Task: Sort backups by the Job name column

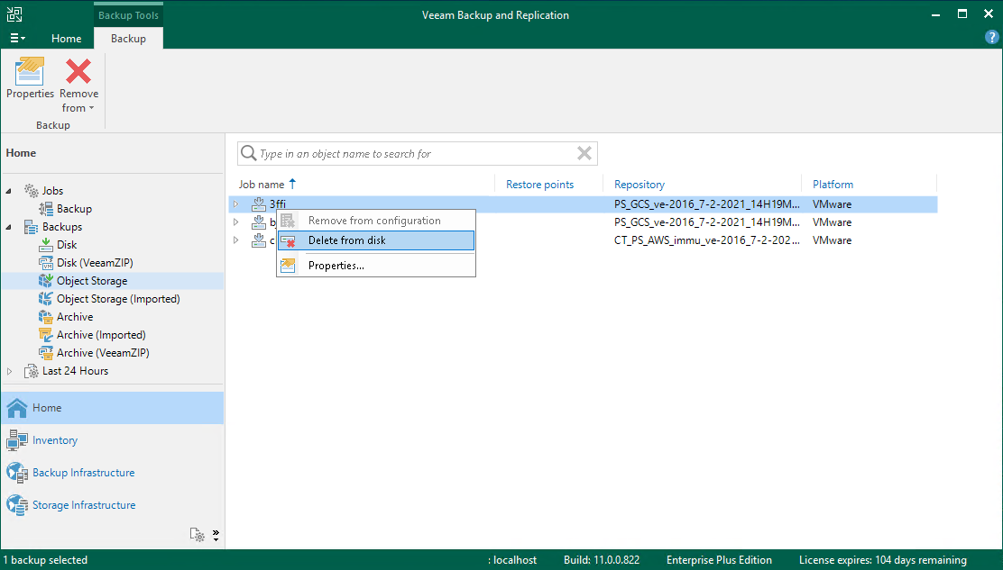Action: click(262, 184)
